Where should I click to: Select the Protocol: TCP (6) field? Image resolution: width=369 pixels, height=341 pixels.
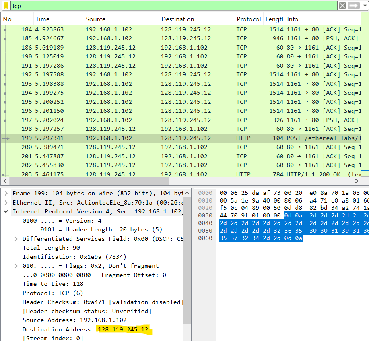point(53,293)
